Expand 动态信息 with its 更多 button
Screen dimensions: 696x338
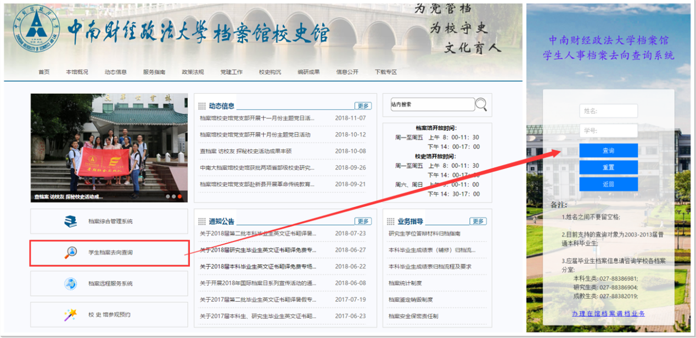tap(363, 106)
